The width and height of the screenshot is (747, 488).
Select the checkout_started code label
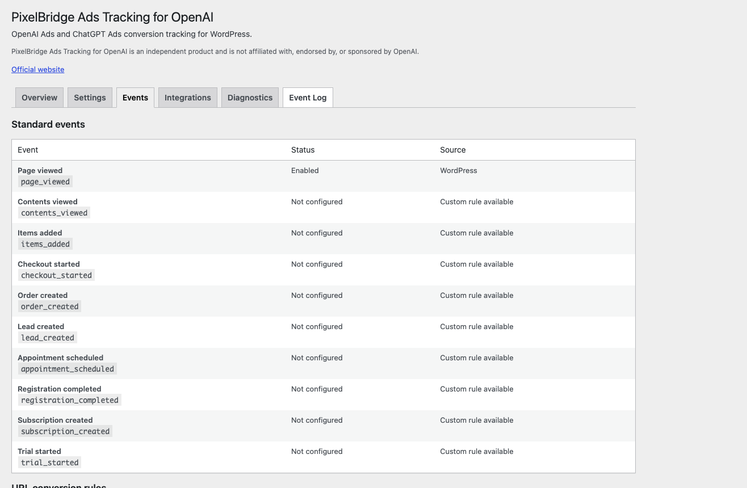56,275
